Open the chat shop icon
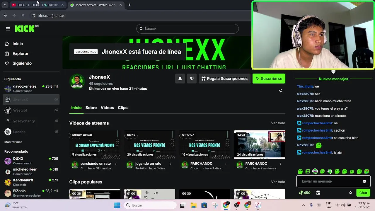This screenshot has height=211, width=375. tap(318, 193)
